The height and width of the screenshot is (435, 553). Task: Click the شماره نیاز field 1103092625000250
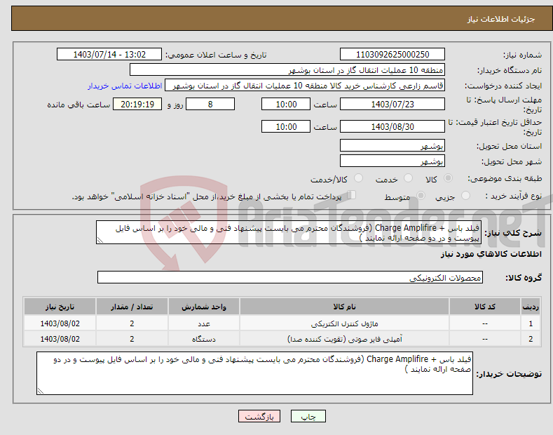[392, 55]
